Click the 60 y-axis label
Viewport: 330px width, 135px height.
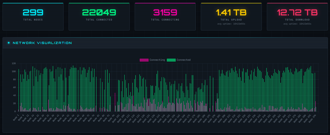pyautogui.click(x=15, y=87)
